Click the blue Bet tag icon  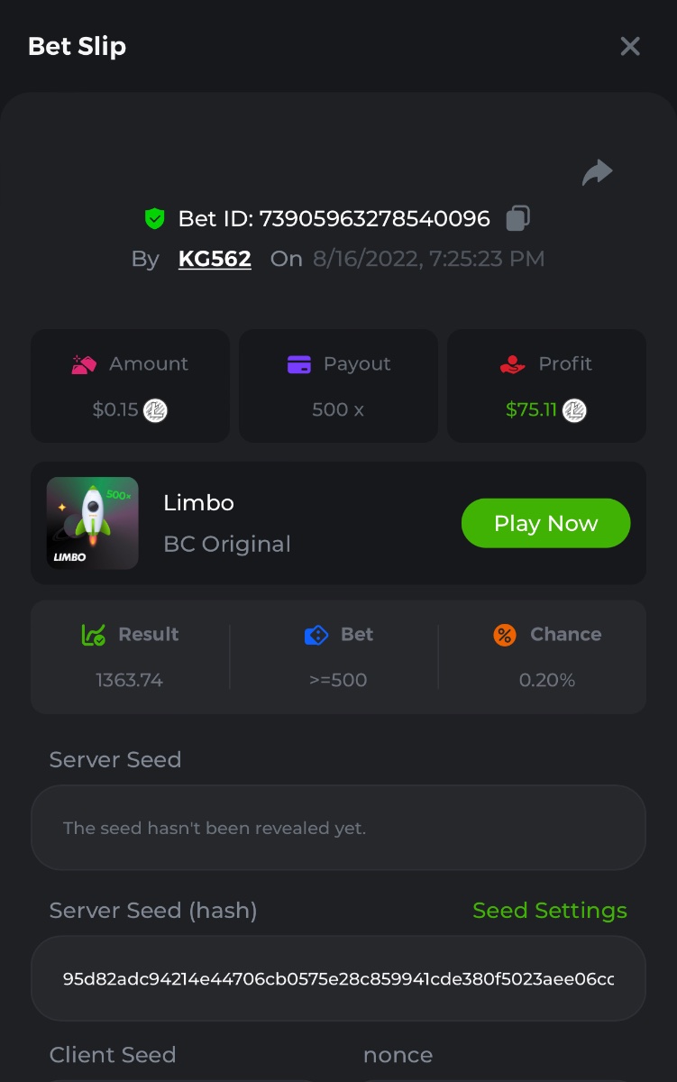(316, 635)
